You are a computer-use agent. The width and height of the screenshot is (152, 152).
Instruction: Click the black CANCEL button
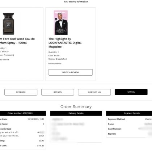[x=131, y=92]
